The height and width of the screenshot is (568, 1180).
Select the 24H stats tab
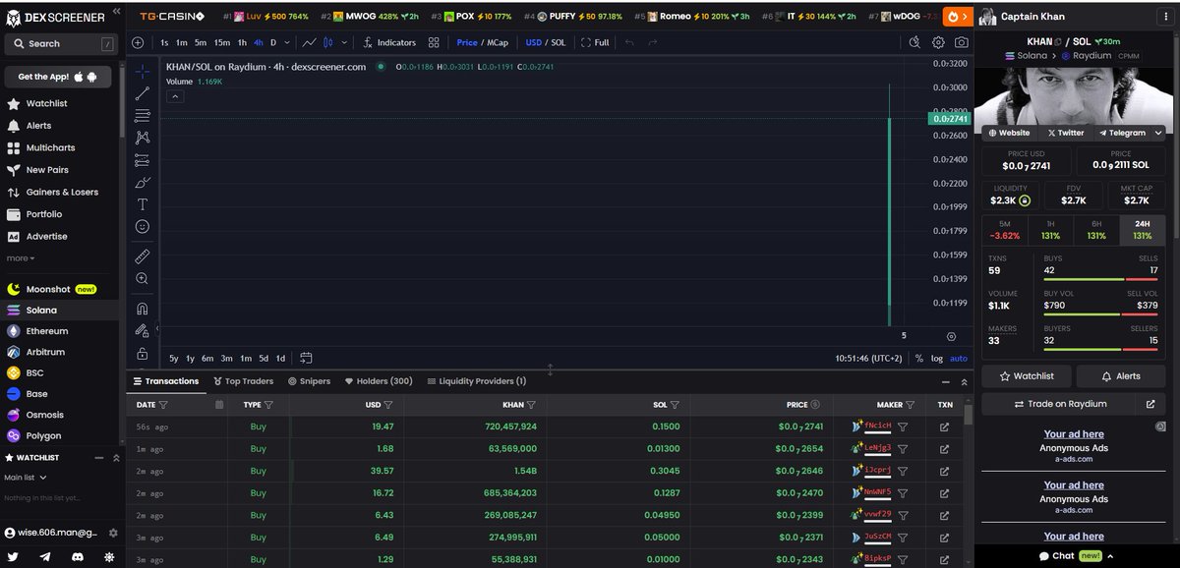pyautogui.click(x=1142, y=230)
